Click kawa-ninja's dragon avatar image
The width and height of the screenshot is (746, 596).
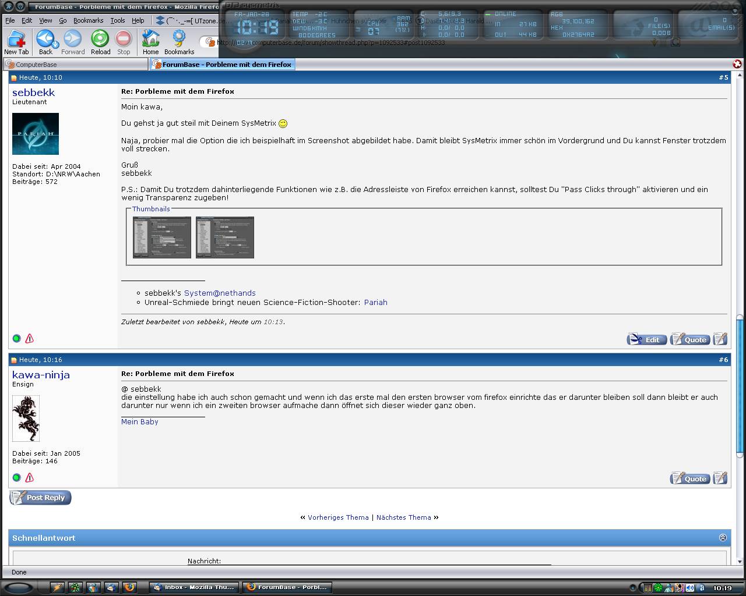pos(26,418)
